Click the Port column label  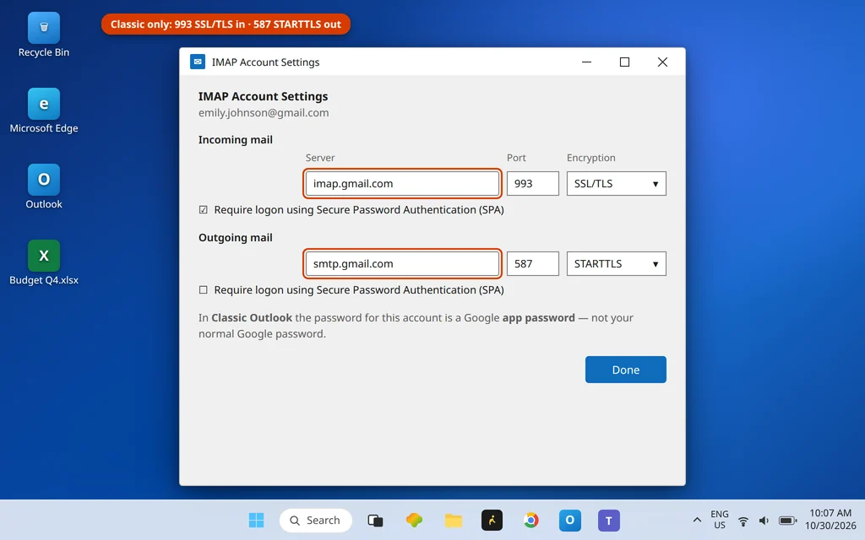pos(516,158)
